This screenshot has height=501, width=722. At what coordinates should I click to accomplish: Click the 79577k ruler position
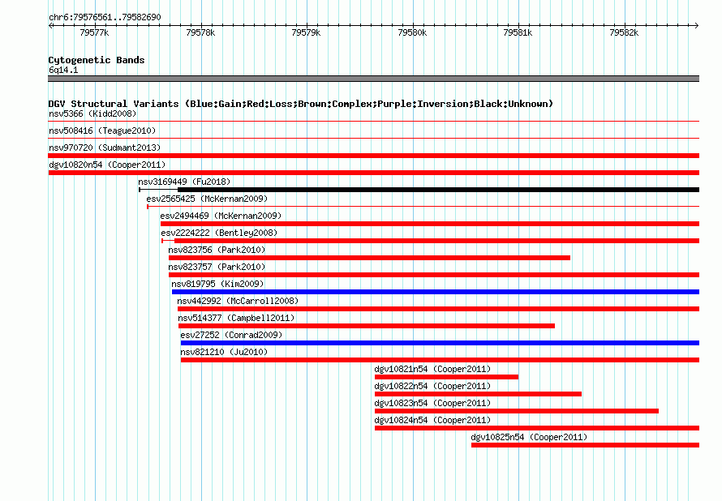[x=94, y=32]
